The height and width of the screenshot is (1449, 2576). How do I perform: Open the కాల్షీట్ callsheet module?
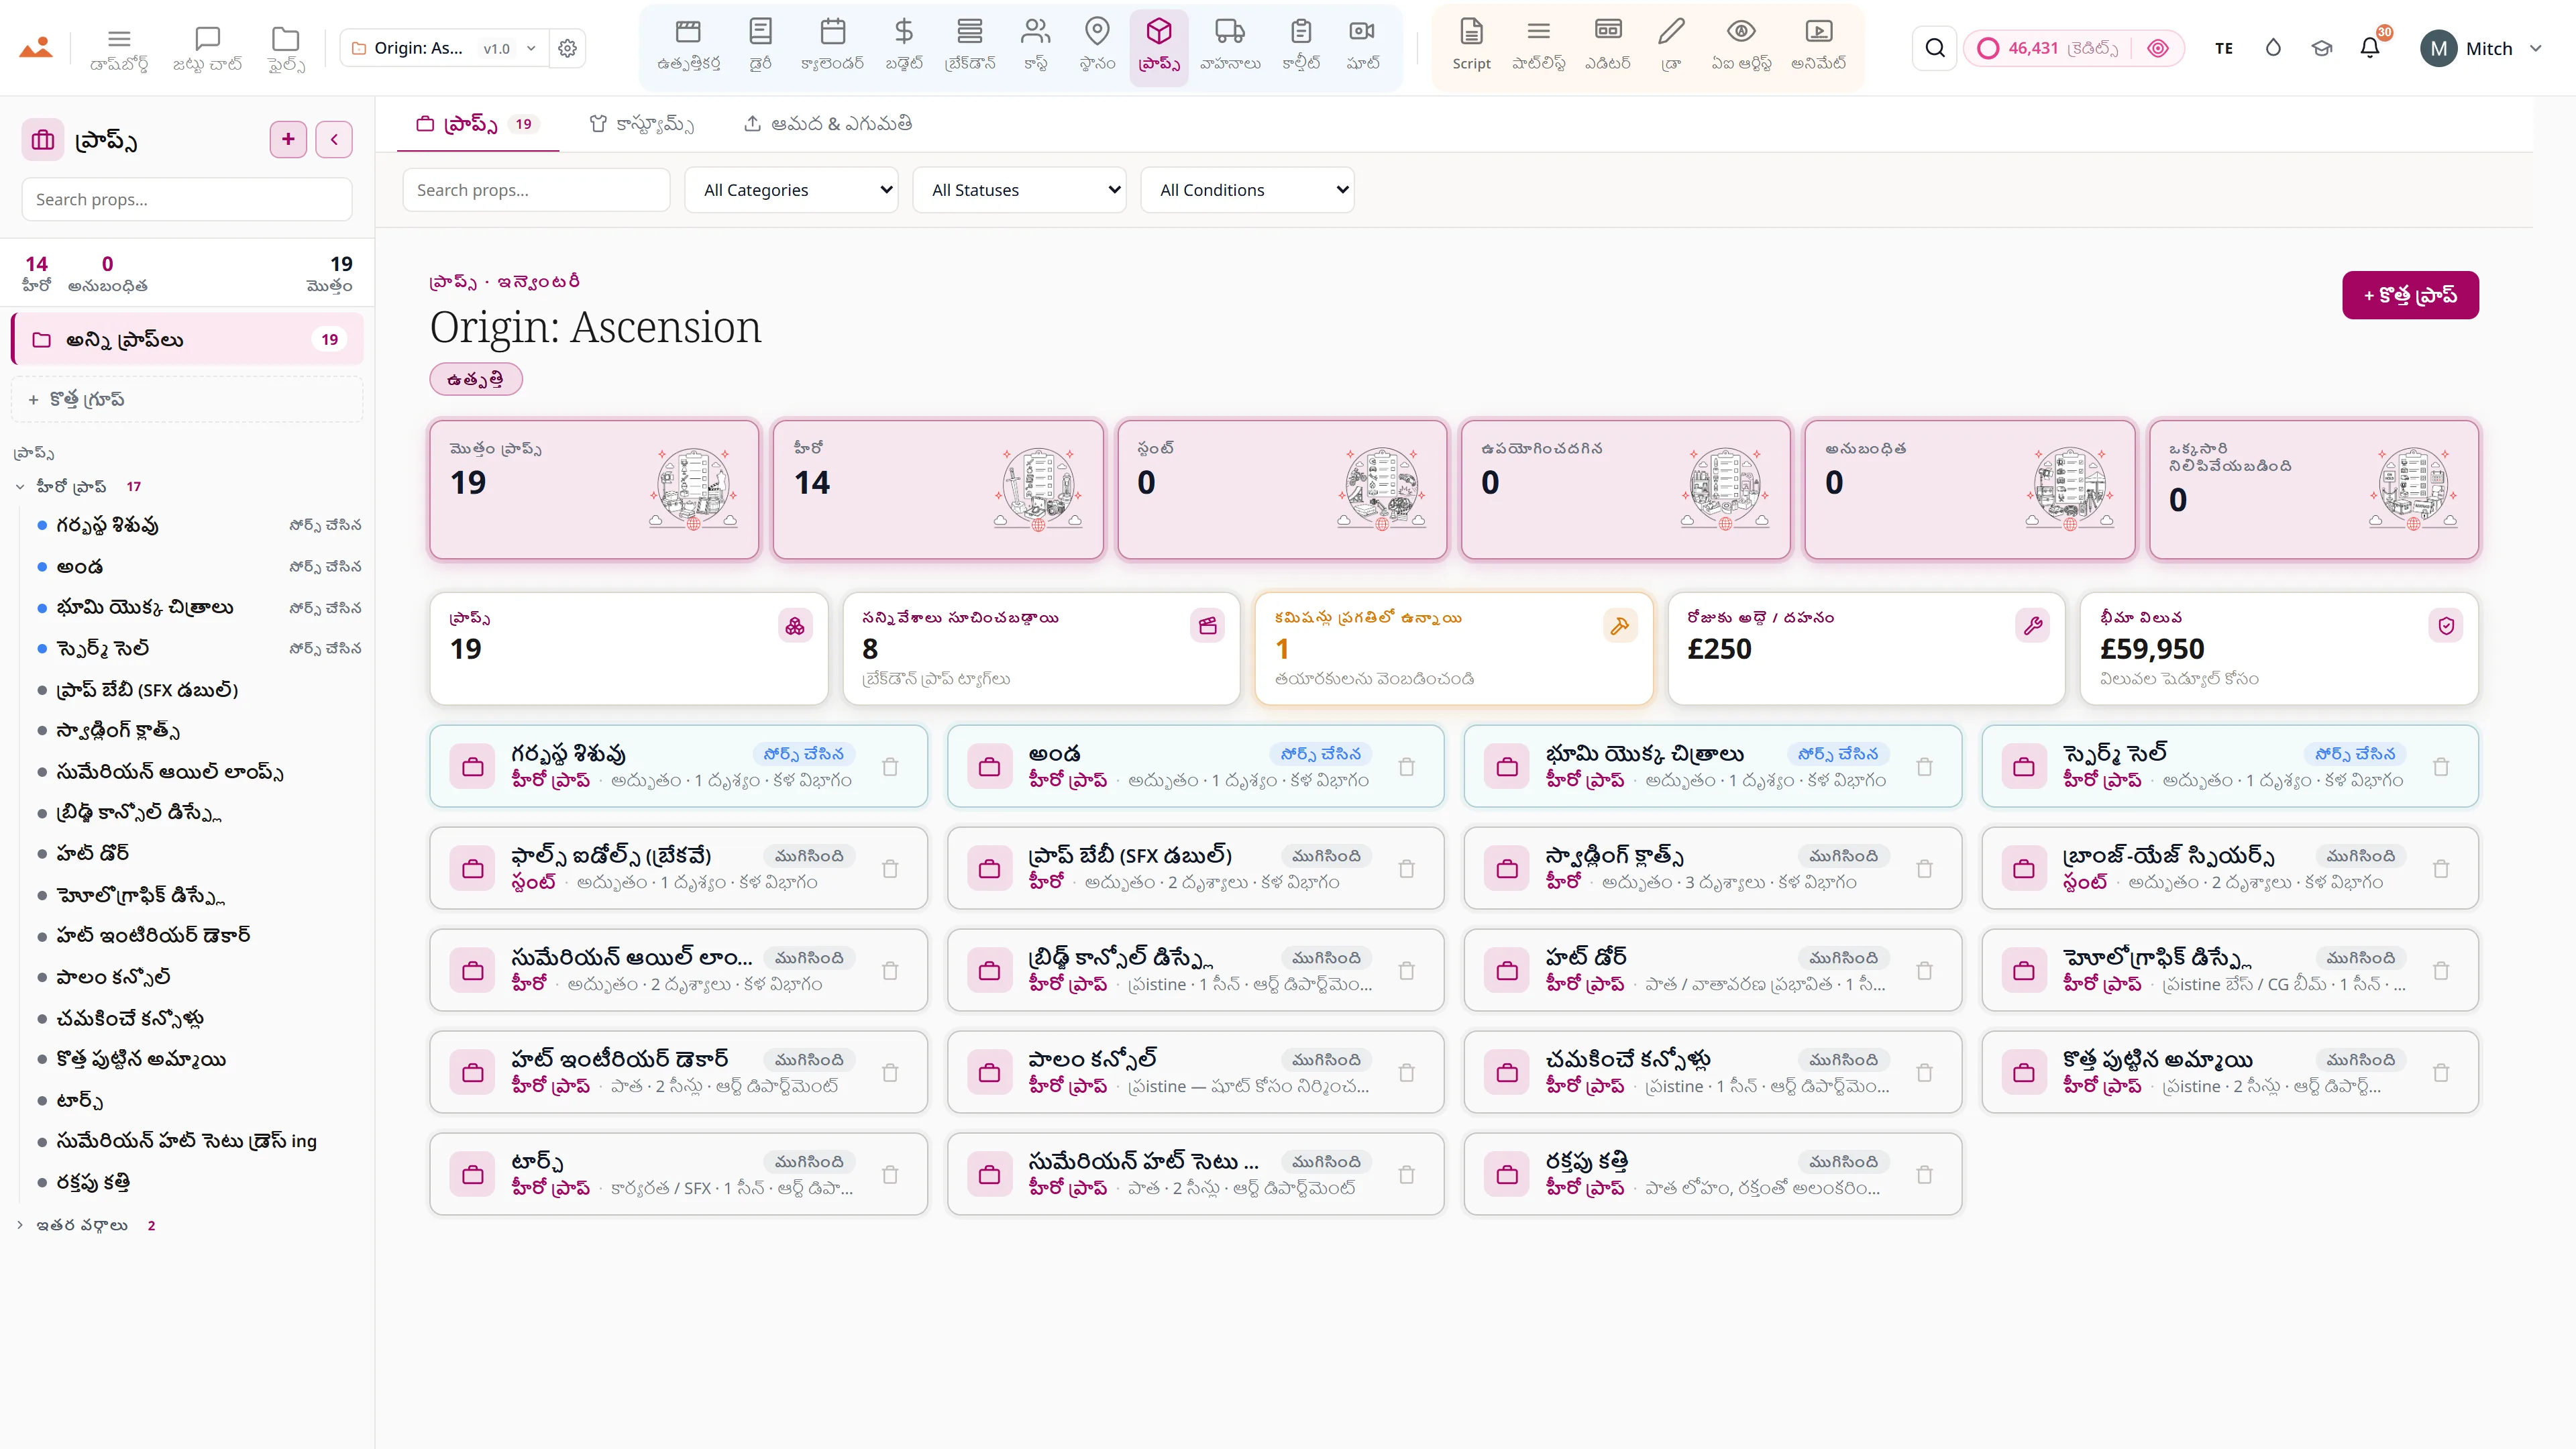coord(1301,46)
